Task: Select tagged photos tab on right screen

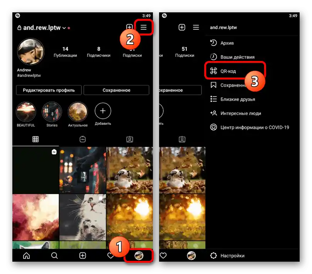Action: [x=182, y=139]
